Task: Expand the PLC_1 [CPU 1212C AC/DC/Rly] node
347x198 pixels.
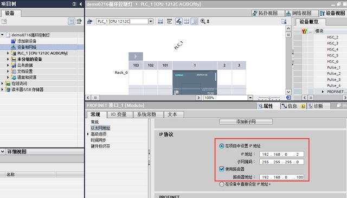Action: tap(8, 53)
